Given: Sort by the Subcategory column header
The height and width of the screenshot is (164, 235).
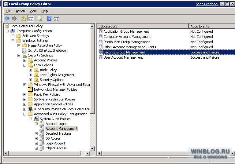Looking at the screenshot, I should point(143,26).
